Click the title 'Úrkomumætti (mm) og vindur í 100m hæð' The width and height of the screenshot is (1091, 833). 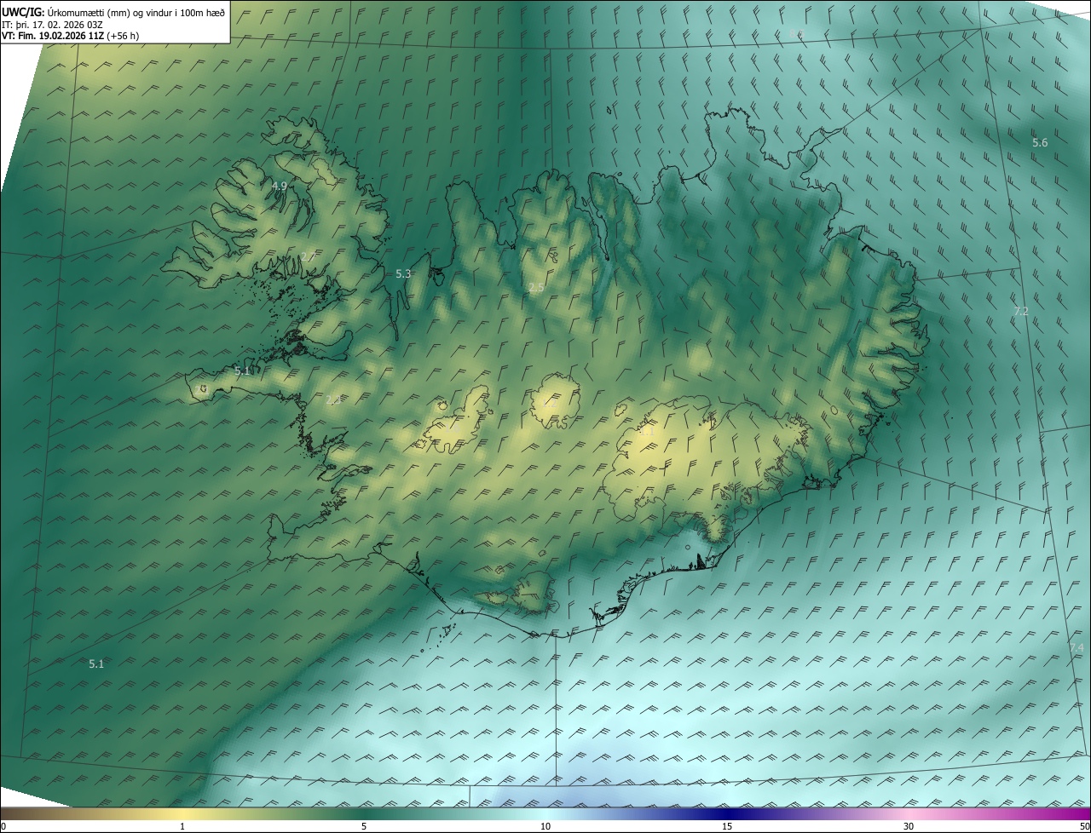pos(138,12)
